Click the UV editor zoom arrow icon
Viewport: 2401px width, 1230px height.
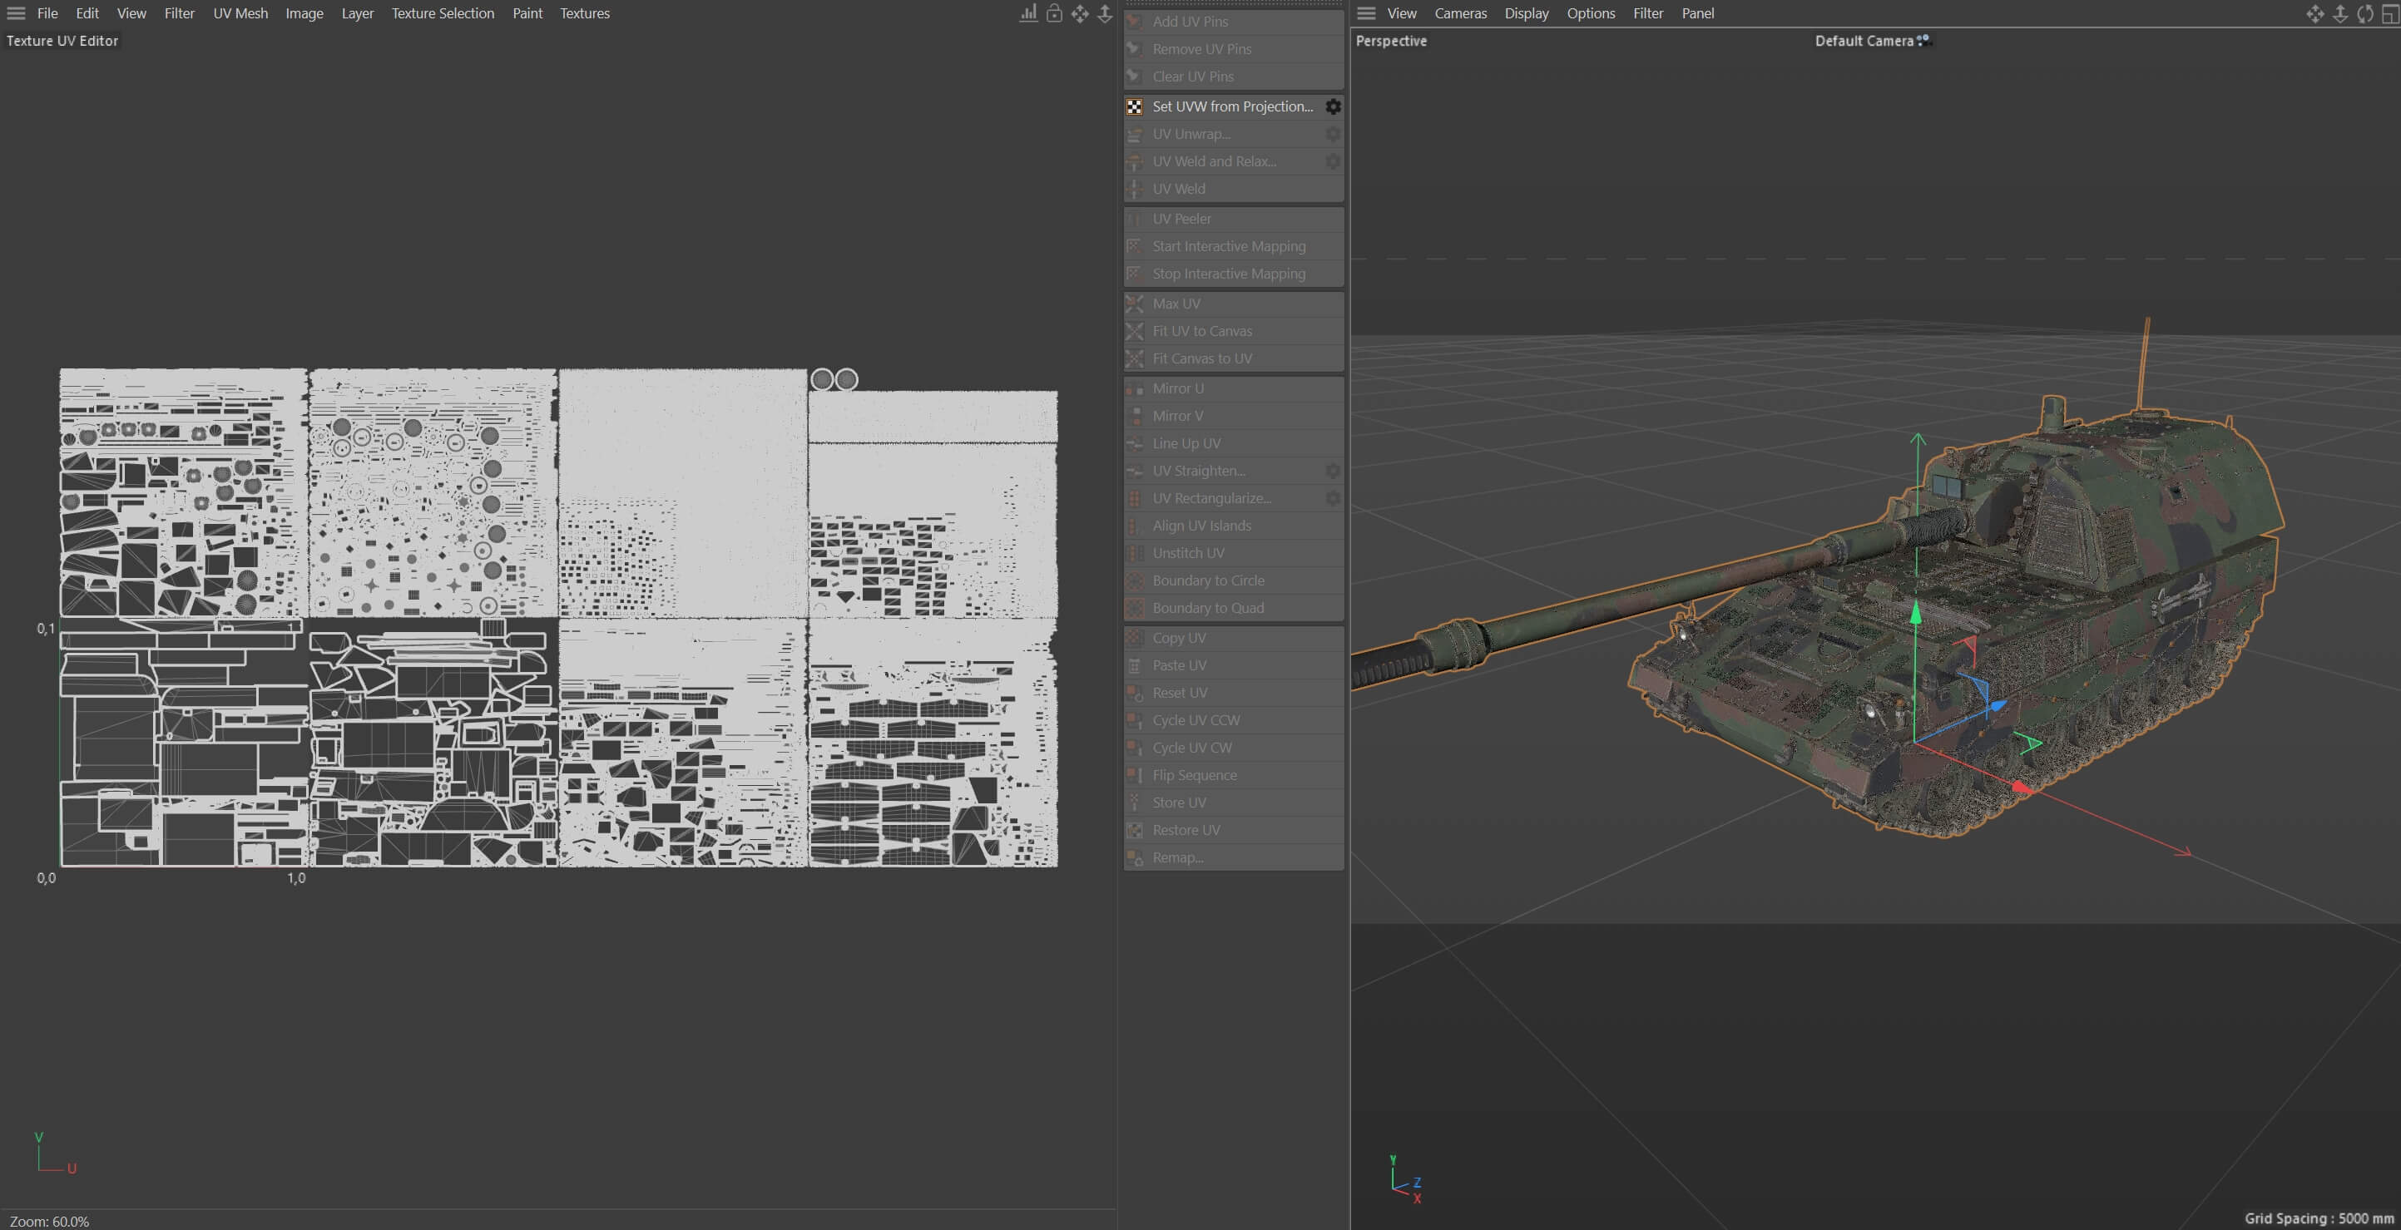point(1105,13)
